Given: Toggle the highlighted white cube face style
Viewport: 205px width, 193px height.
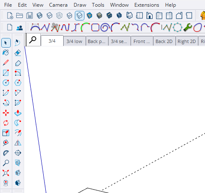Looking at the screenshot, I should [x=79, y=15].
